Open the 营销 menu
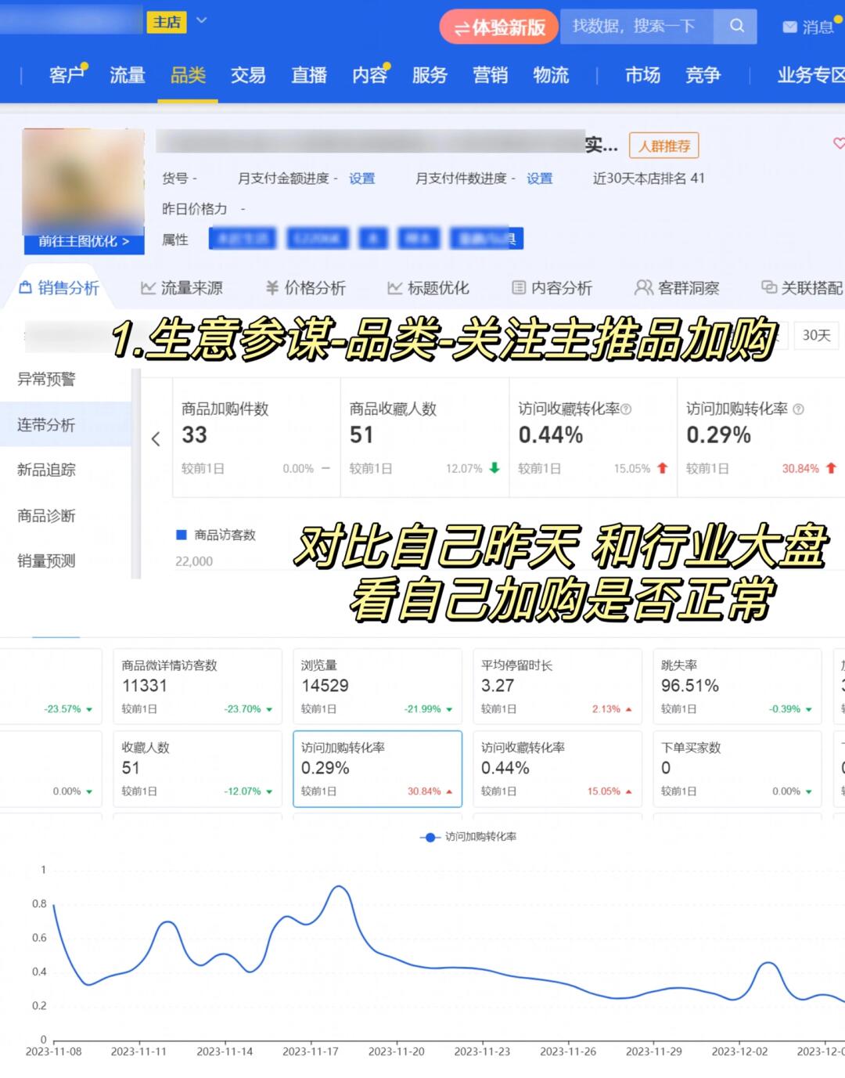 [x=491, y=75]
